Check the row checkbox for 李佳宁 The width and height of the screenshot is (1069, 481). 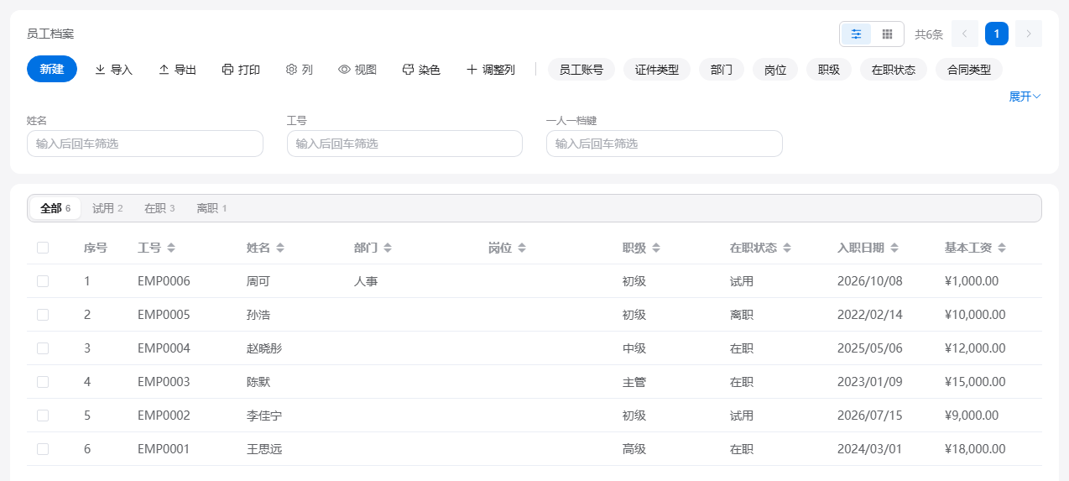pos(43,416)
